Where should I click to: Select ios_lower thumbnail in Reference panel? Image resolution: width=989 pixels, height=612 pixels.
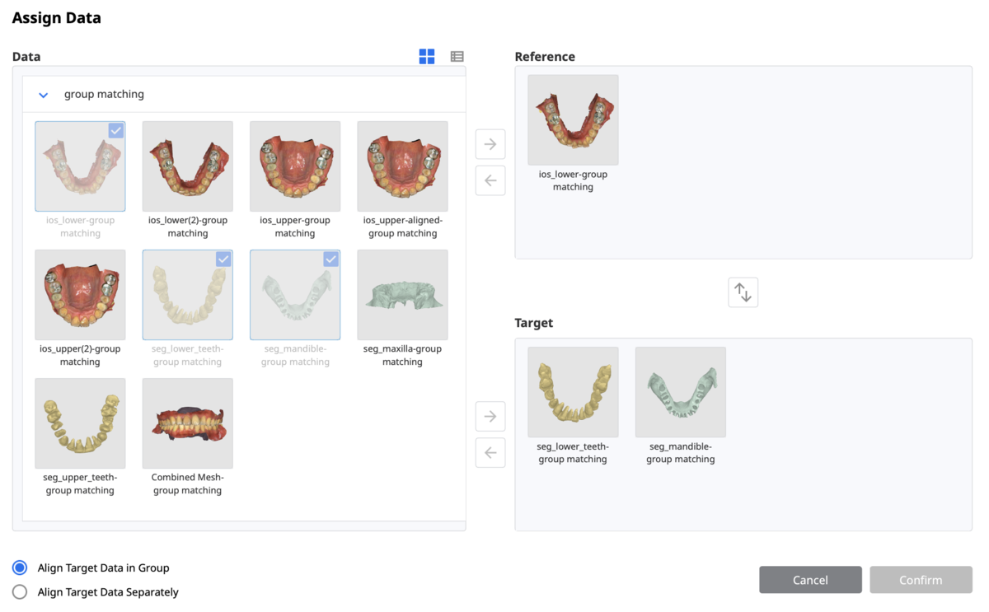(573, 120)
